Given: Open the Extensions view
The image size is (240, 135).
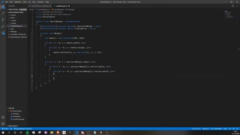Looking at the screenshot, I should (x=3, y=33).
